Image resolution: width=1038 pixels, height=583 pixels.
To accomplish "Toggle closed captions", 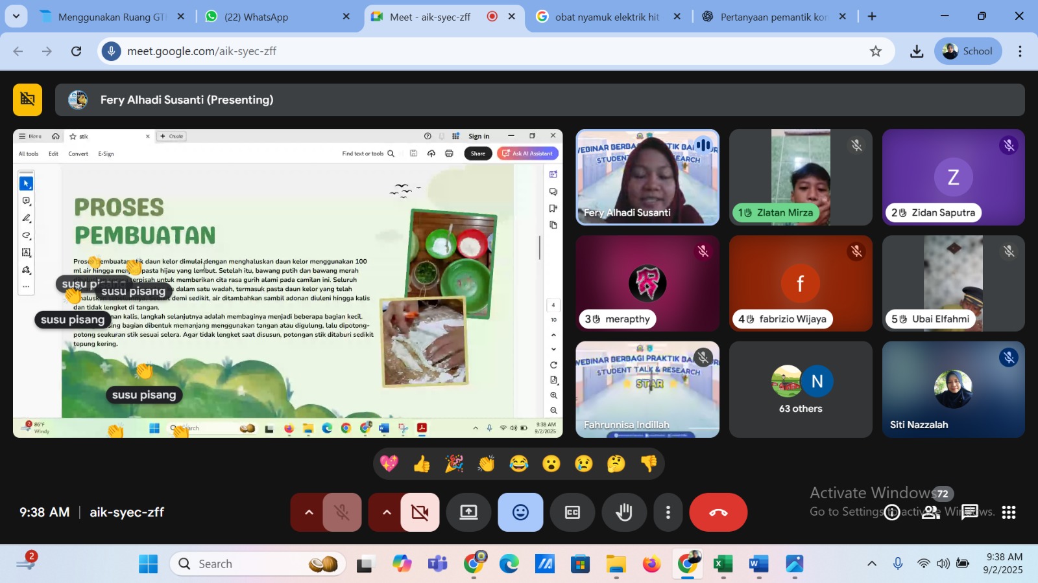I will pyautogui.click(x=572, y=512).
